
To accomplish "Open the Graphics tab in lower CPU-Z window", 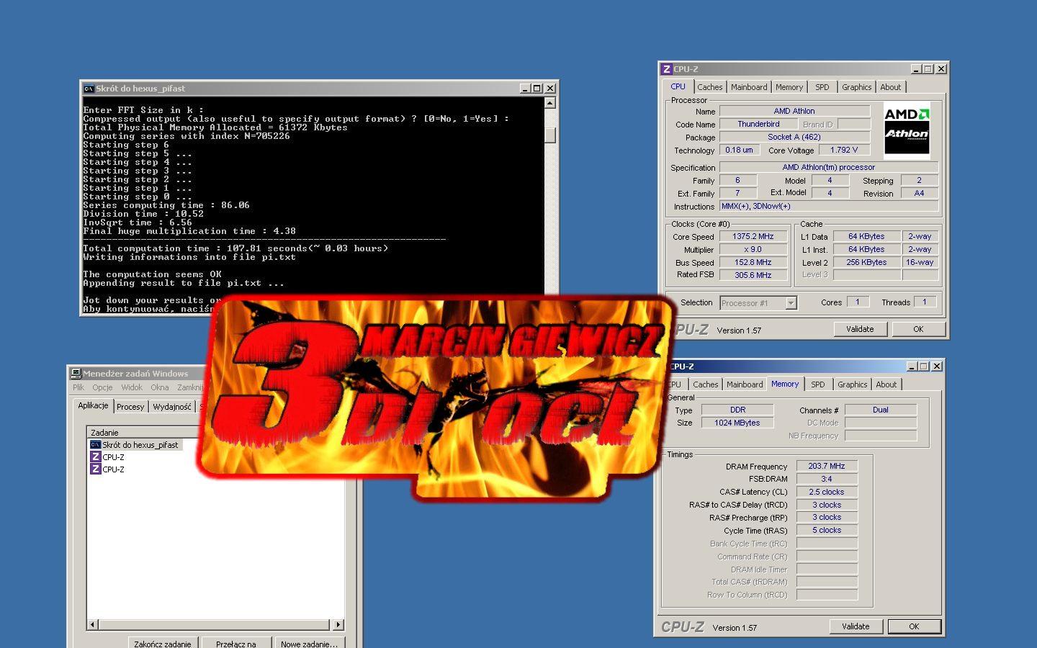I will point(853,384).
